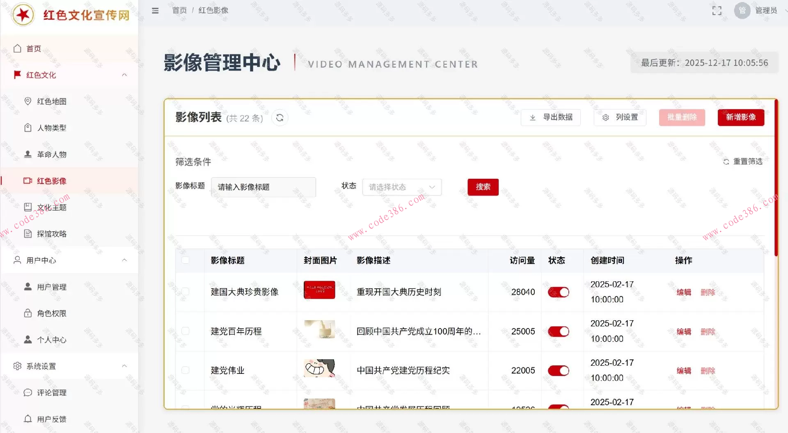Open the hamburger sidebar collapse icon
Viewport: 788px width, 433px height.
155,11
